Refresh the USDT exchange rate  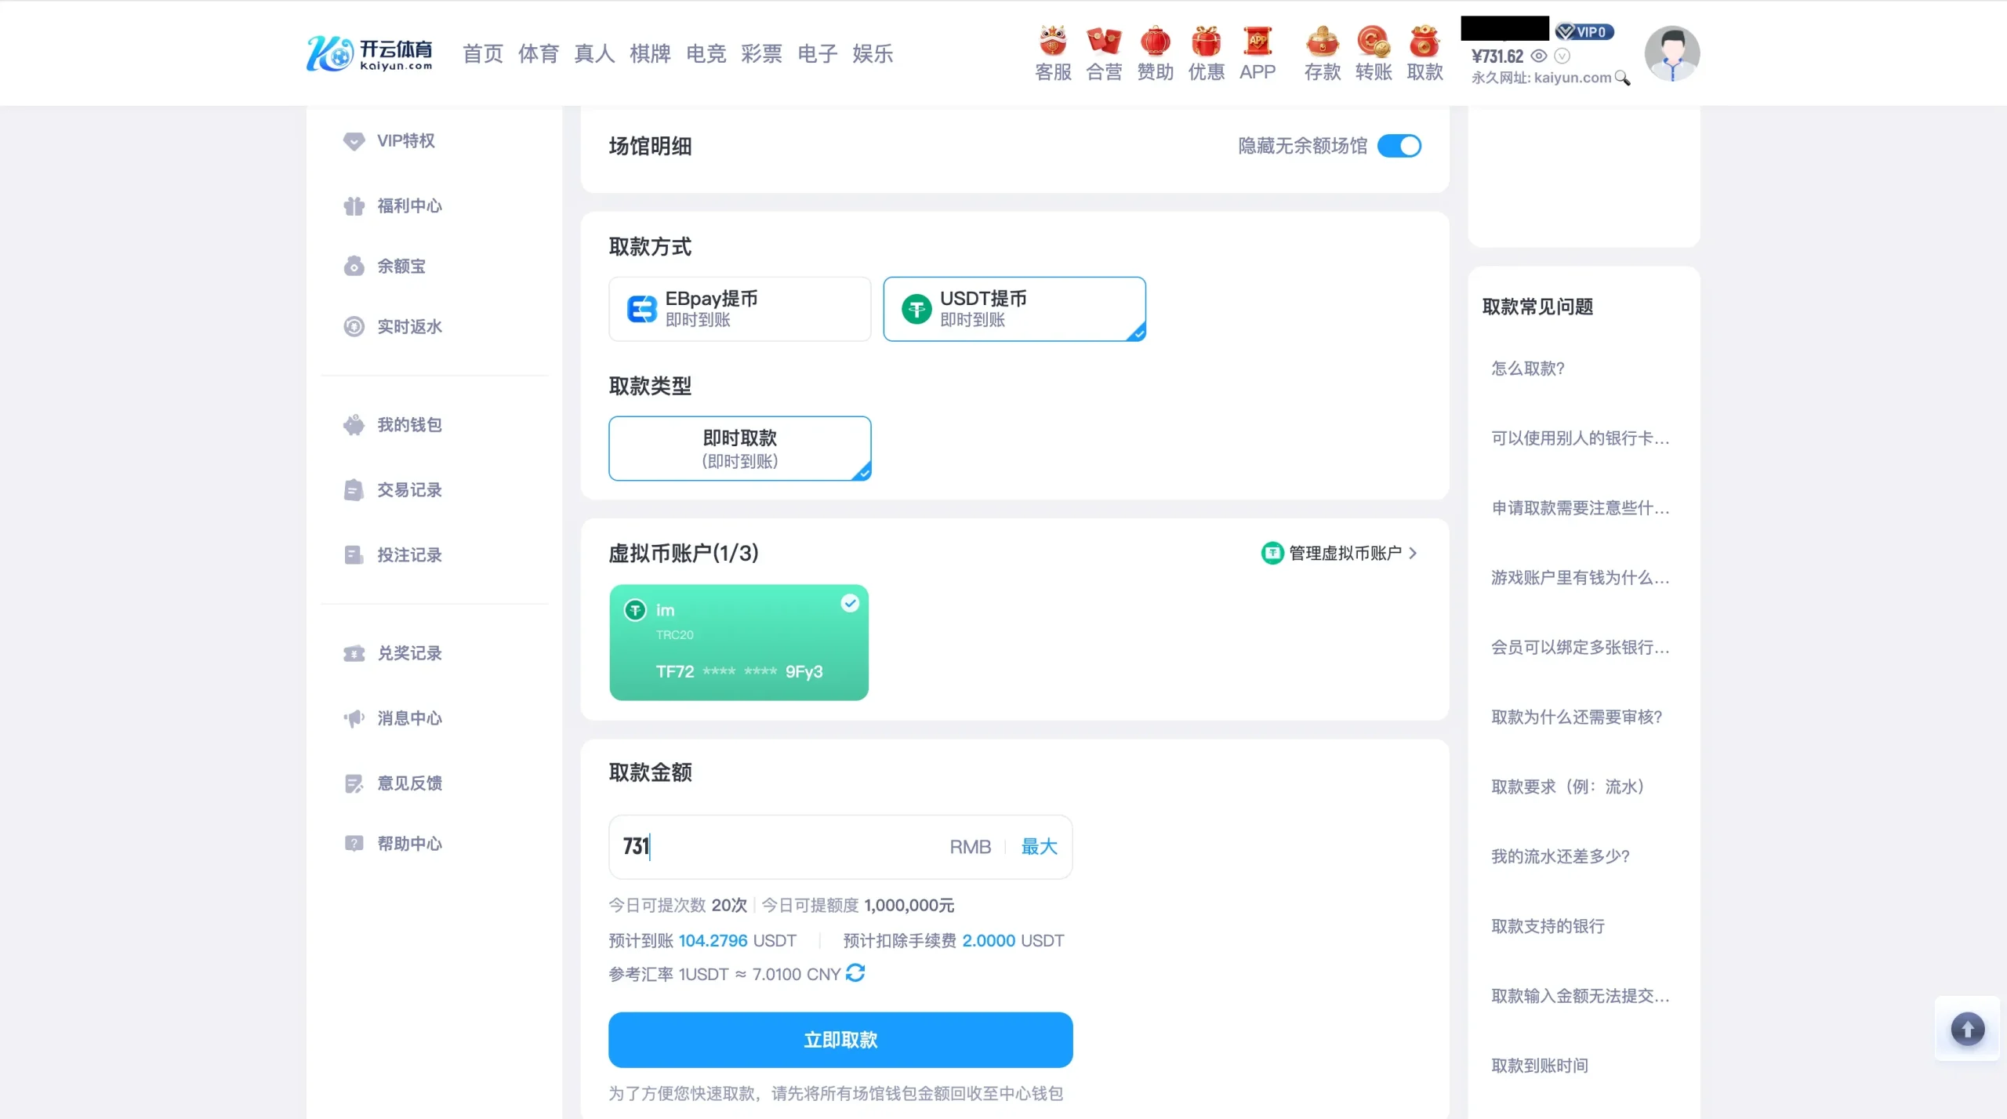click(x=855, y=973)
